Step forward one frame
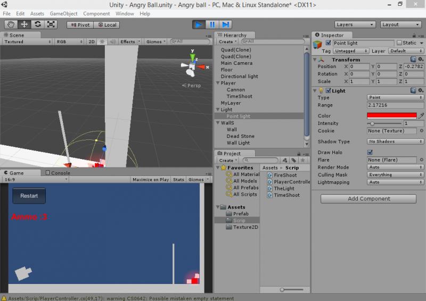426x301 pixels. coord(225,24)
